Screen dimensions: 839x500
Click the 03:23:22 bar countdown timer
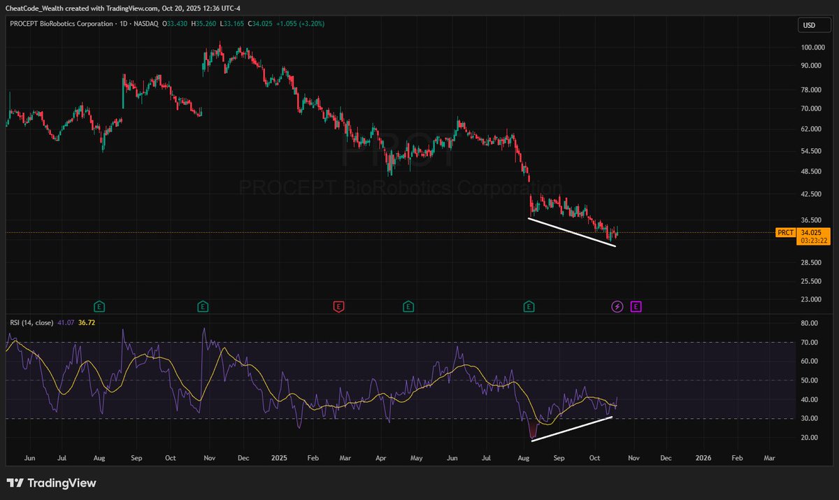click(x=815, y=241)
